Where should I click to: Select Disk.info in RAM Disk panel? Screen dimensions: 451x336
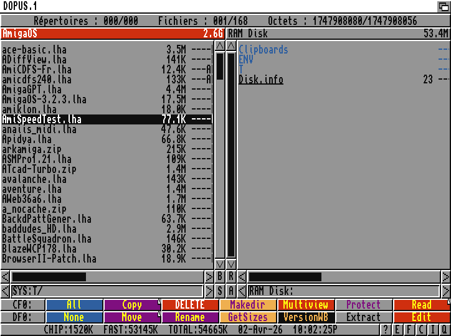[261, 80]
